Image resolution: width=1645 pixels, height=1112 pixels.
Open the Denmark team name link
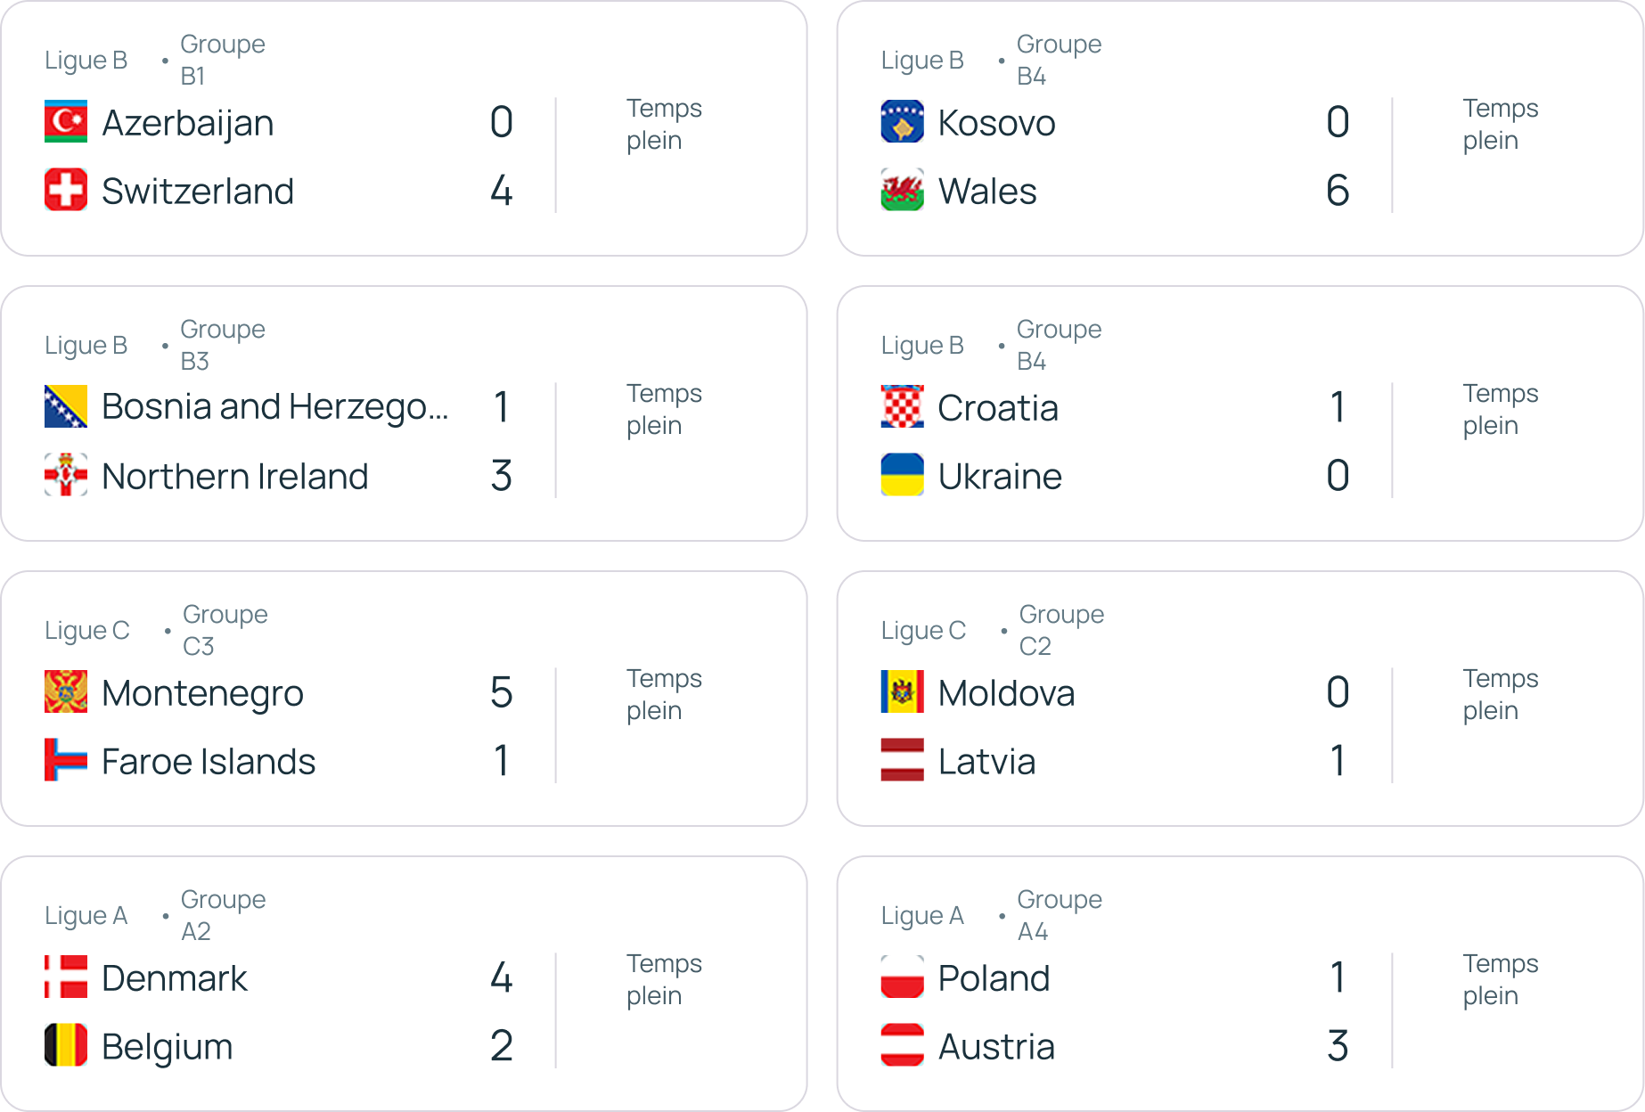(174, 978)
